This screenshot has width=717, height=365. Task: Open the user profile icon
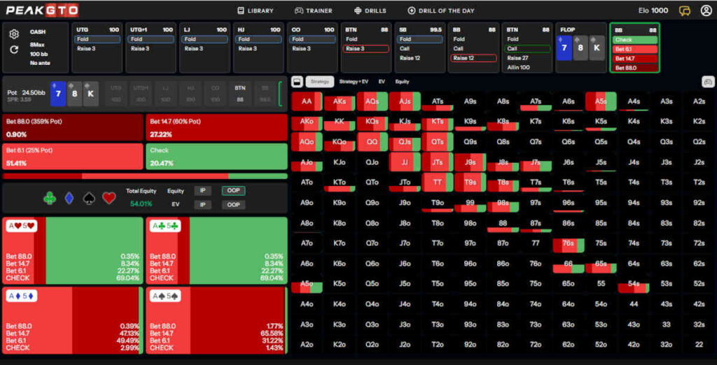coord(705,10)
